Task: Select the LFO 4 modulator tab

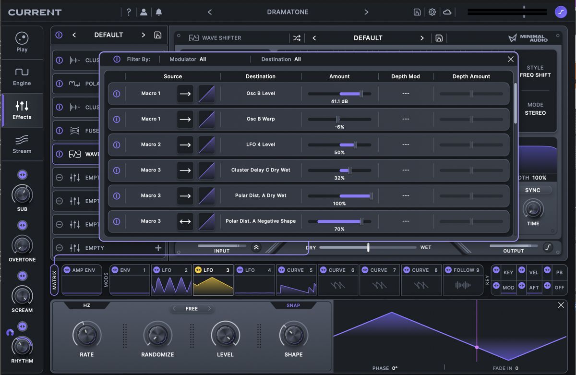Action: 254,279
